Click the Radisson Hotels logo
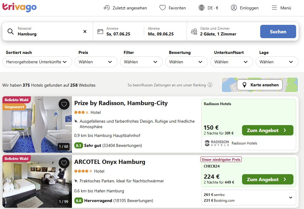The image size is (304, 209). click(217, 143)
